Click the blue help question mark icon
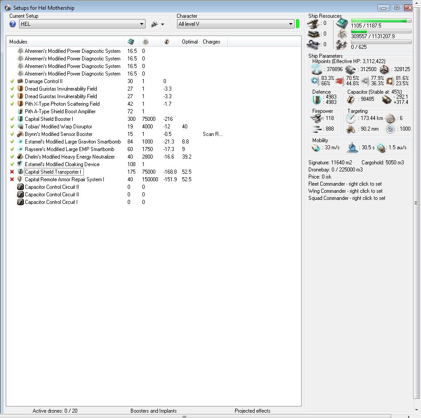This screenshot has width=421, height=418. click(x=12, y=24)
